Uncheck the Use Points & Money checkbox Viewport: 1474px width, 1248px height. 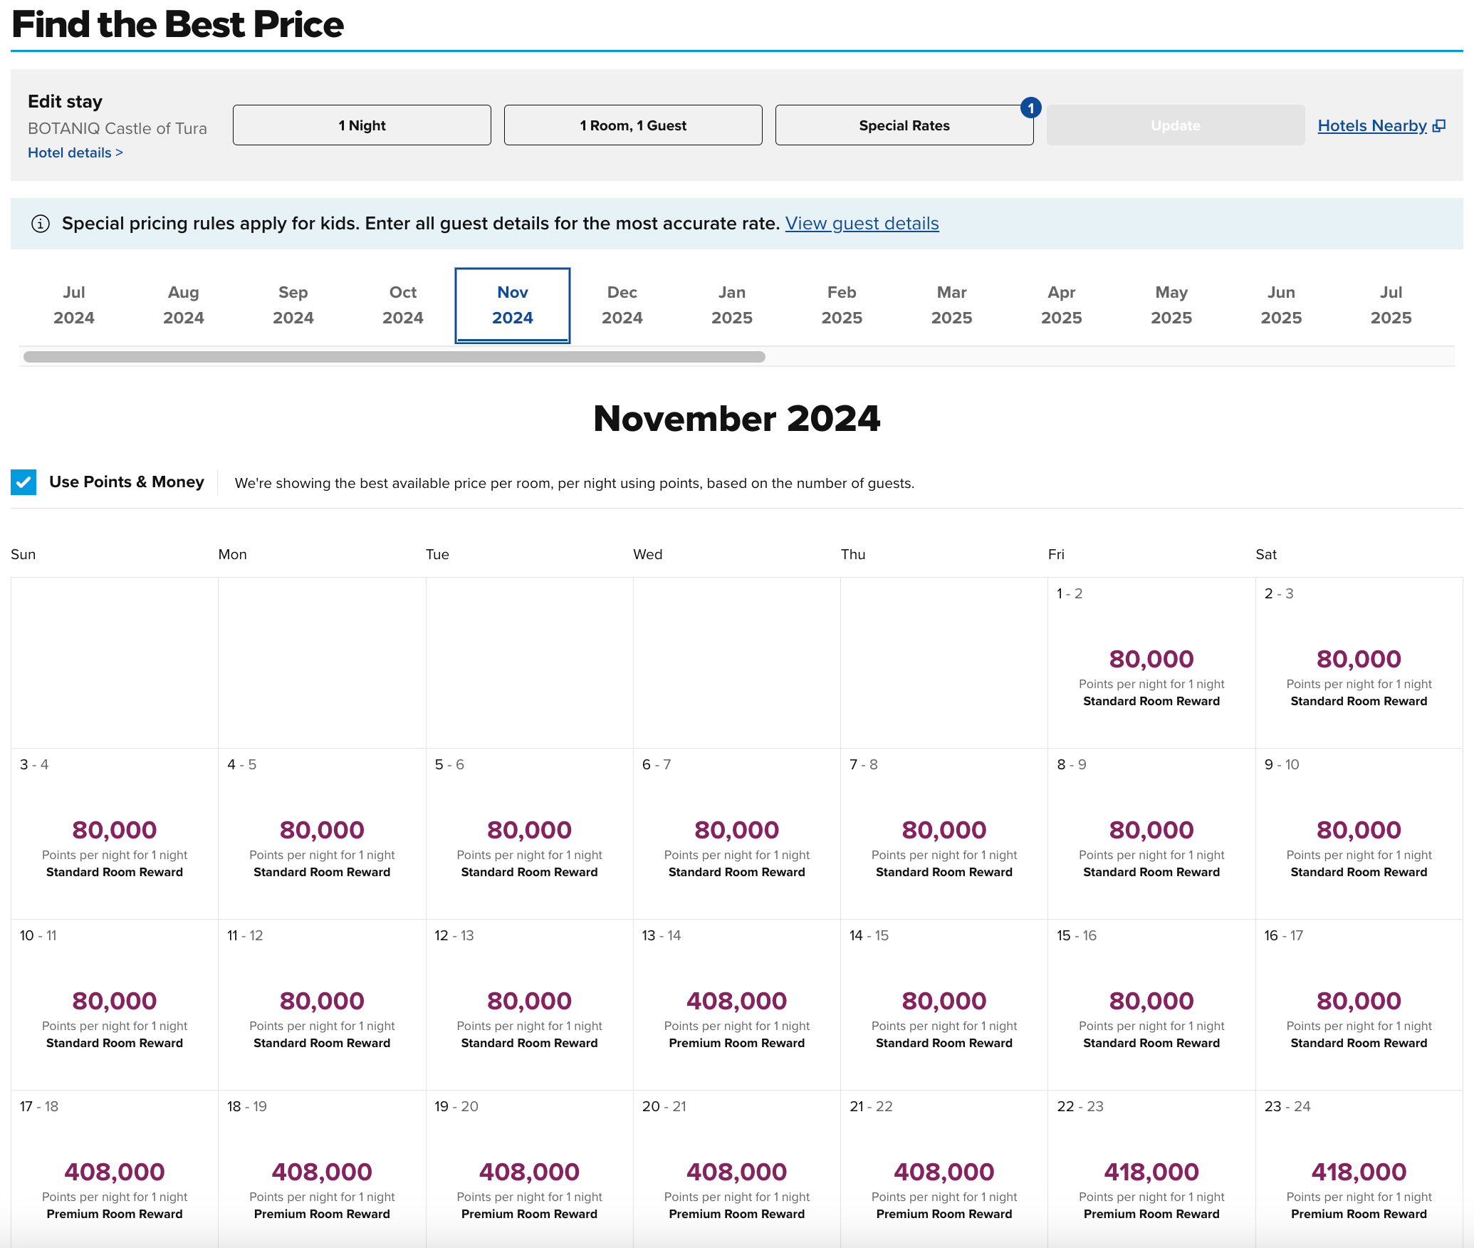click(23, 482)
